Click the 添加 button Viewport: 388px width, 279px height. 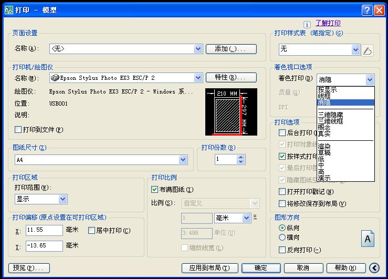(x=231, y=49)
